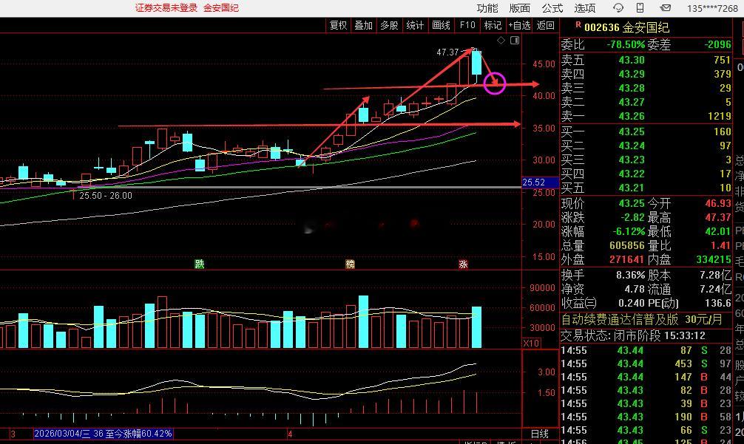Image resolution: width=744 pixels, height=444 pixels.
Task: Click account number 135****7268
Action: pyautogui.click(x=712, y=9)
